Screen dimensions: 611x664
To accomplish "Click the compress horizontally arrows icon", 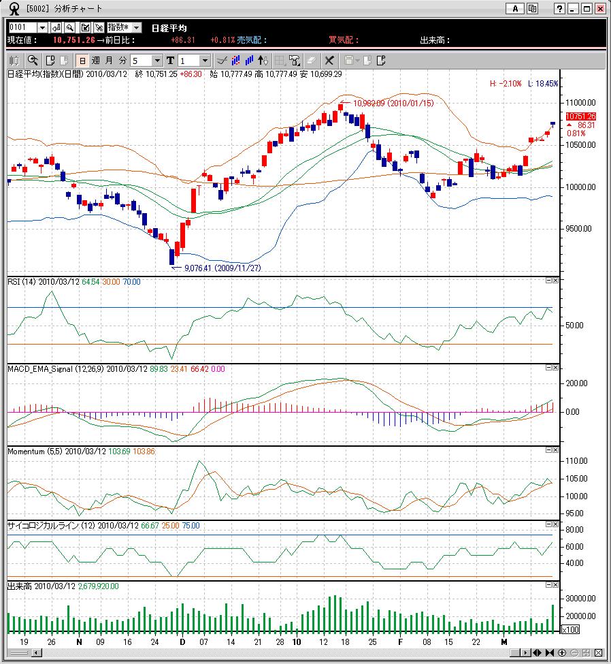I will 537,652.
